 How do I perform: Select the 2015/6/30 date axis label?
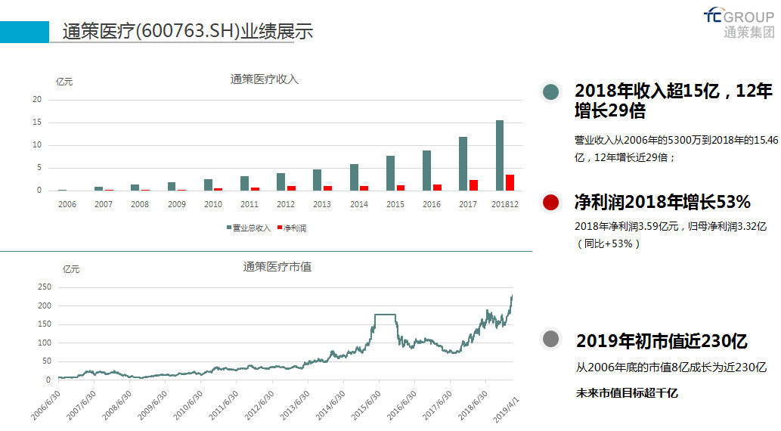coord(366,405)
